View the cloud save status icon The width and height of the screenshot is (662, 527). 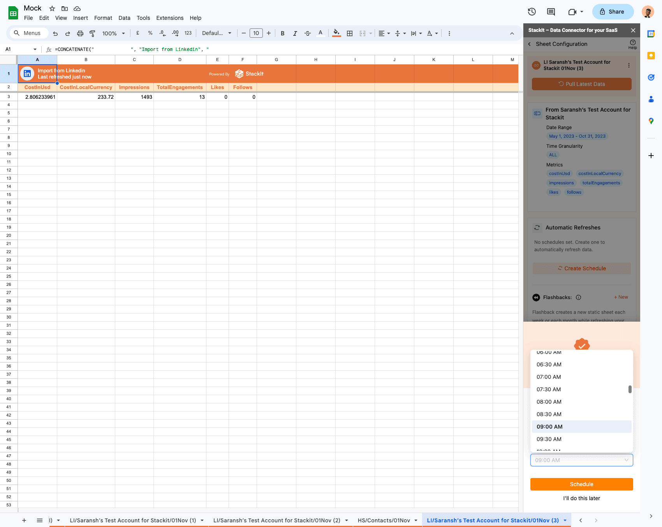pos(77,9)
